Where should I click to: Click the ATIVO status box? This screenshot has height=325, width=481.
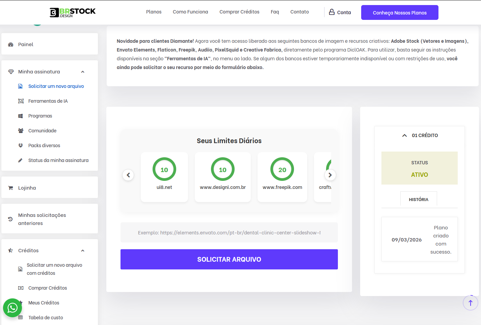coord(420,168)
